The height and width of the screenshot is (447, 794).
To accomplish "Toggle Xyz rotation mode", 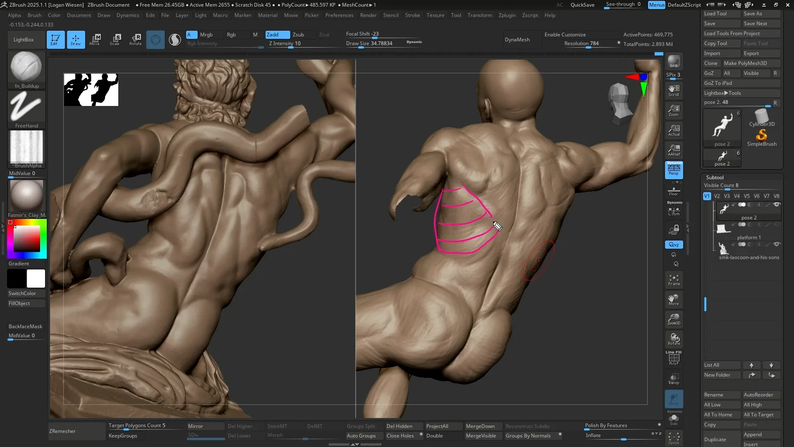I will tap(674, 245).
